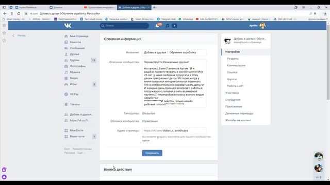330x185 pixels.
Task: Click the Название input field
Action: [x=174, y=52]
